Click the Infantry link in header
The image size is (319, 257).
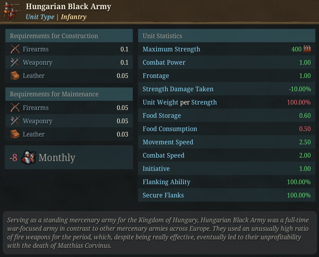74,17
